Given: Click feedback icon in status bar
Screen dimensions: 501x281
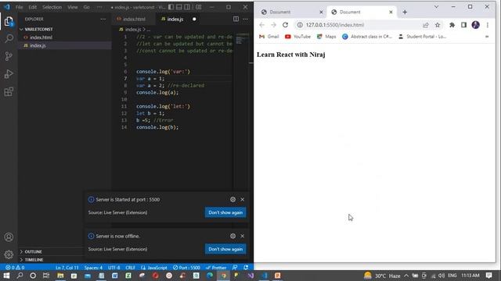Looking at the screenshot, I should tap(235, 268).
